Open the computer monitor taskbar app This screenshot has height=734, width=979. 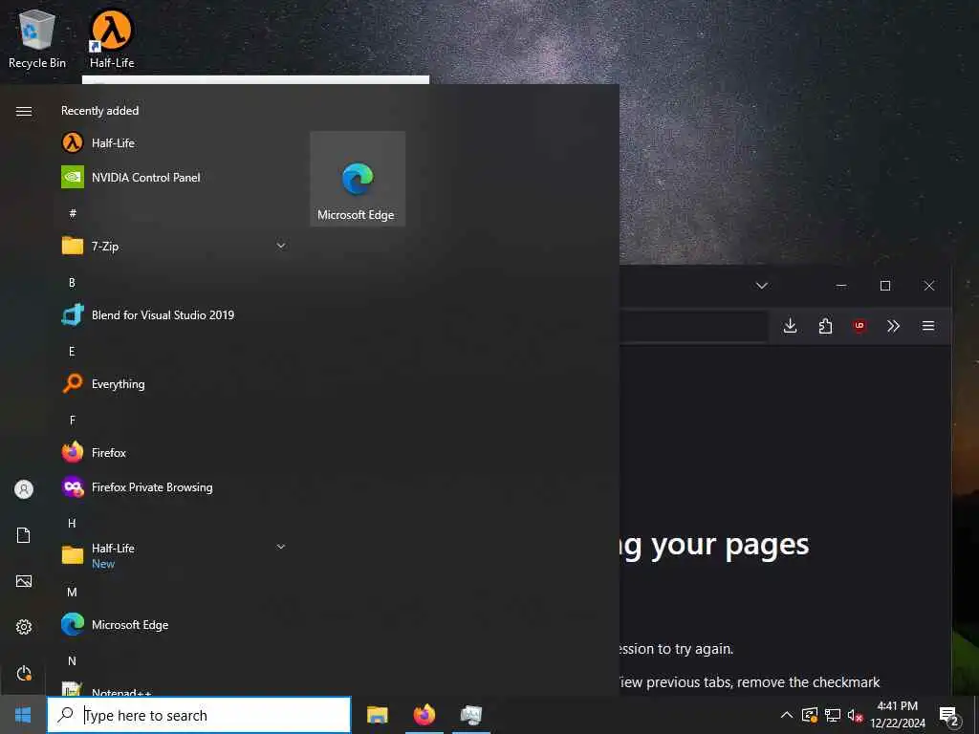click(x=470, y=715)
